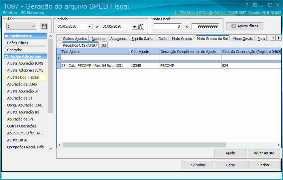Select cell '03 - Cálc. FECOMP - Rel. 04 Rot. 1031'
This screenshot has height=180, width=283.
tap(95, 66)
